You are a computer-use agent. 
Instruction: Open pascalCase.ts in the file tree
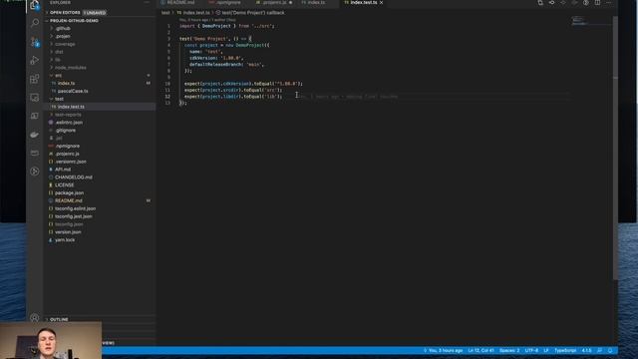coord(73,91)
